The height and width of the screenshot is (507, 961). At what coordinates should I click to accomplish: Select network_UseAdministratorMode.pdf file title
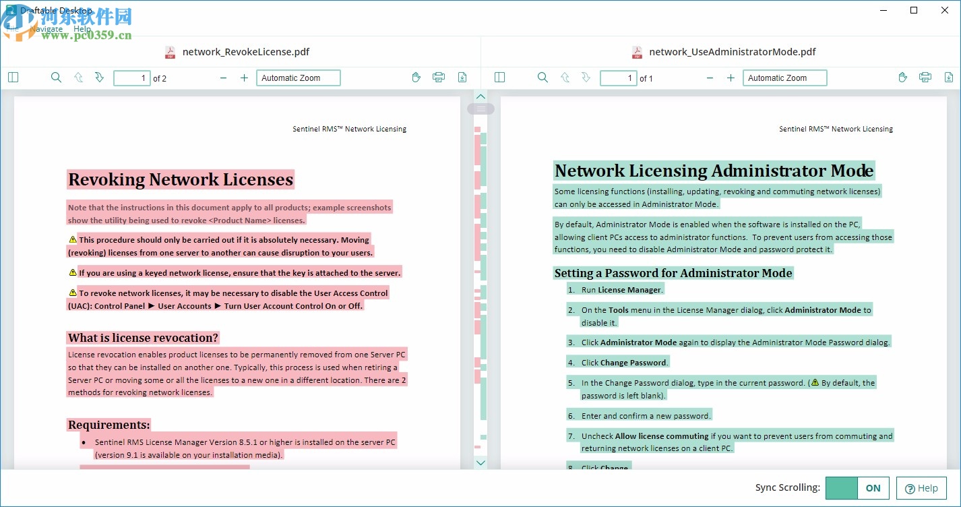[733, 52]
